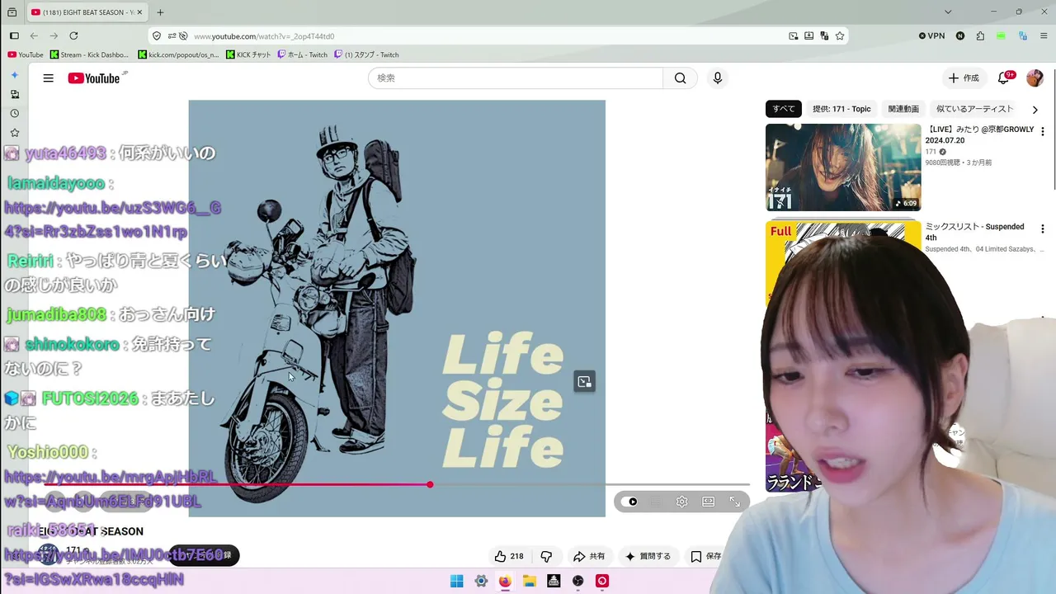Open the (1) スタンプ - Twitch bookmark

point(366,55)
